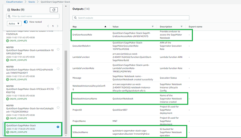Open Stacks breadcrumb link
Viewport: 241px width, 138px height.
(x=32, y=2)
